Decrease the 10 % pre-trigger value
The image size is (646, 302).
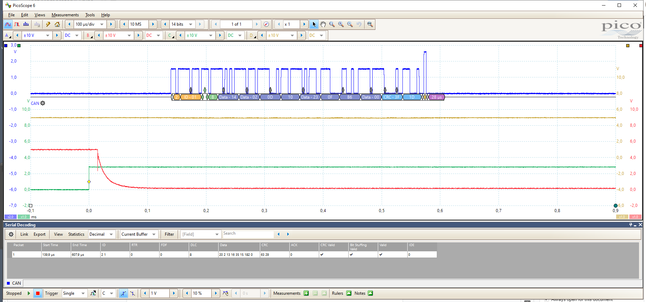(x=187, y=293)
